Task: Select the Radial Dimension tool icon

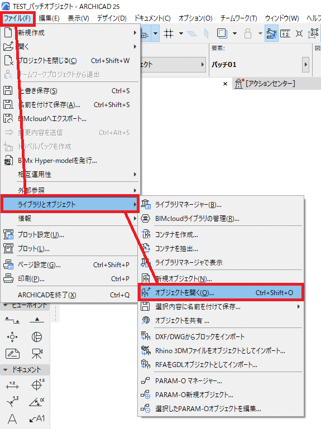Action: 12,402
